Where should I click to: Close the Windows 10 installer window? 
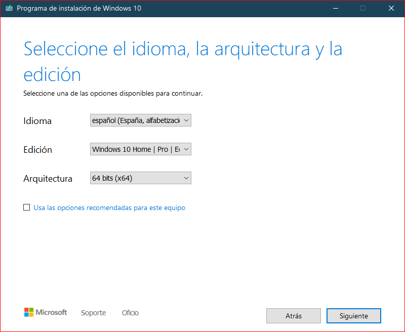(x=391, y=8)
